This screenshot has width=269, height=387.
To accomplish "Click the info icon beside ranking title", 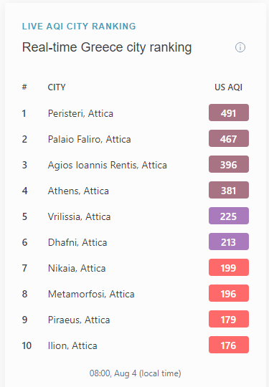I will point(240,47).
